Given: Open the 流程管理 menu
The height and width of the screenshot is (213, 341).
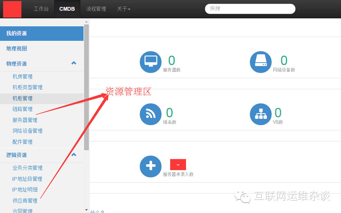Looking at the screenshot, I should 96,9.
